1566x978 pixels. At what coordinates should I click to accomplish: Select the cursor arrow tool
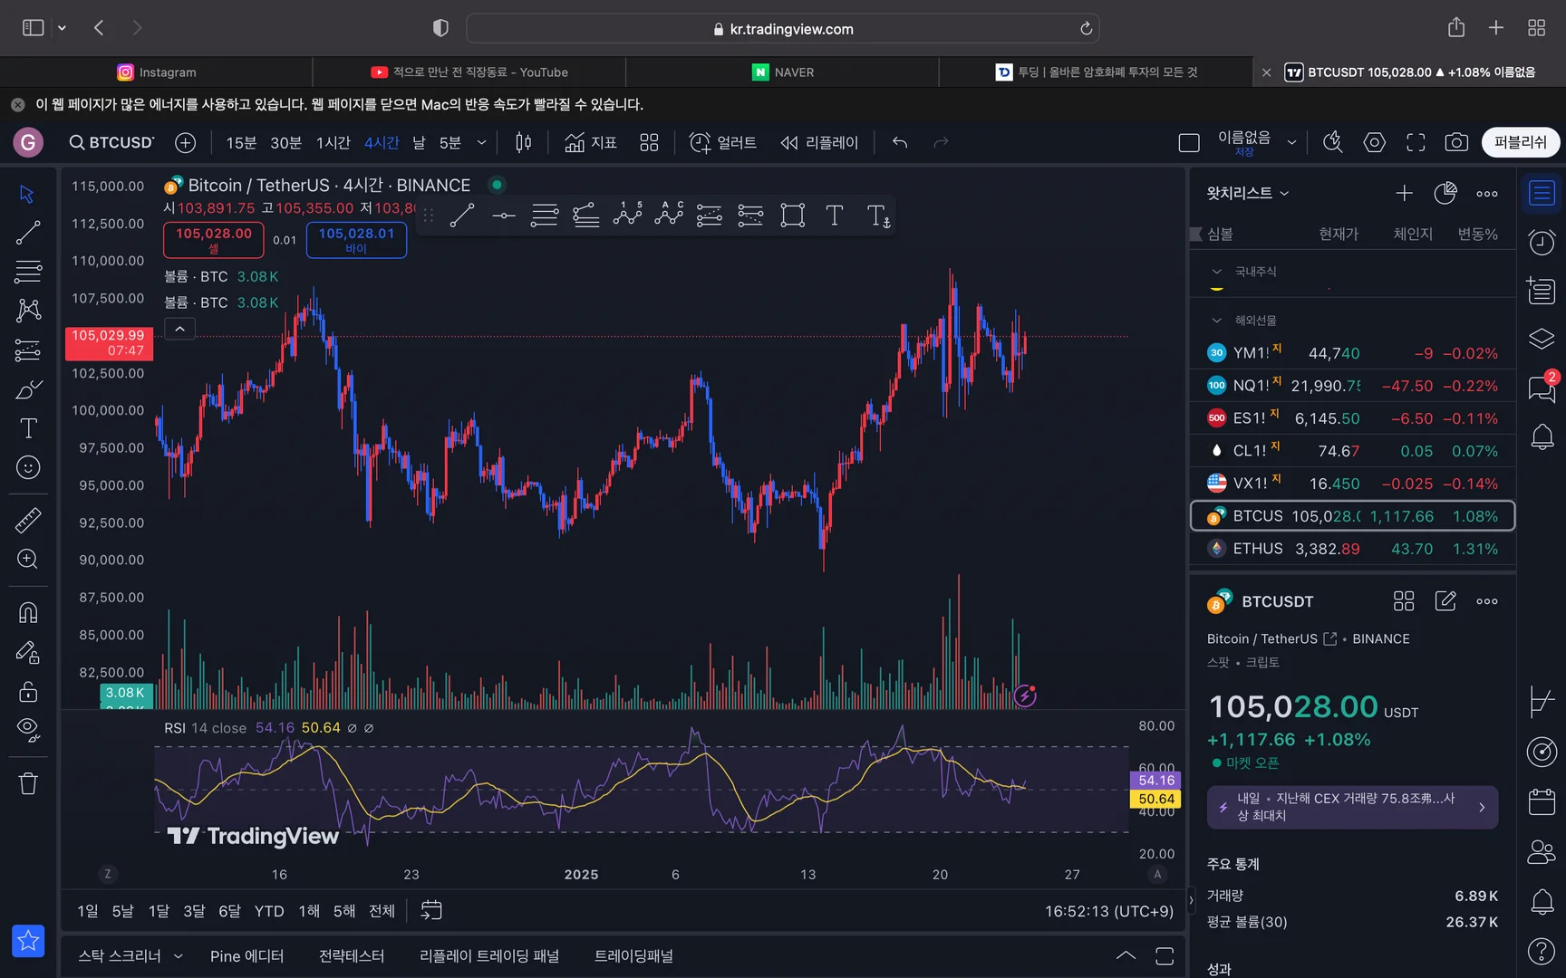point(27,194)
